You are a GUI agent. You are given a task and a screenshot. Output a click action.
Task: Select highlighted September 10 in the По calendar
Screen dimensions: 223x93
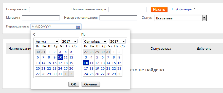click(x=86, y=63)
